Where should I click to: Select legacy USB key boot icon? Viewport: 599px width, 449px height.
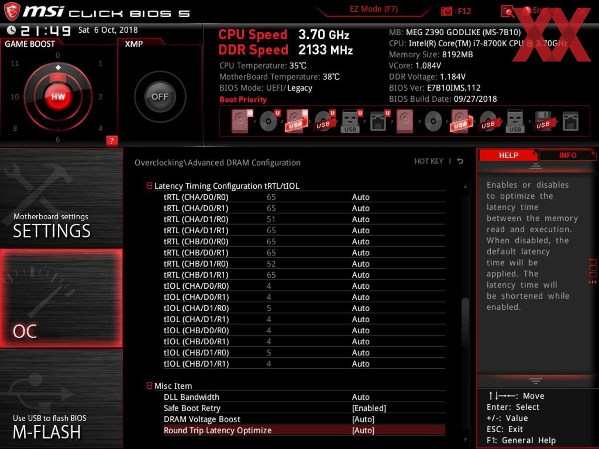(515, 121)
